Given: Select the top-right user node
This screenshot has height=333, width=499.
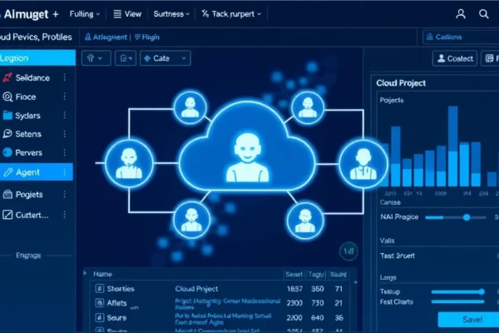Looking at the screenshot, I should [308, 107].
